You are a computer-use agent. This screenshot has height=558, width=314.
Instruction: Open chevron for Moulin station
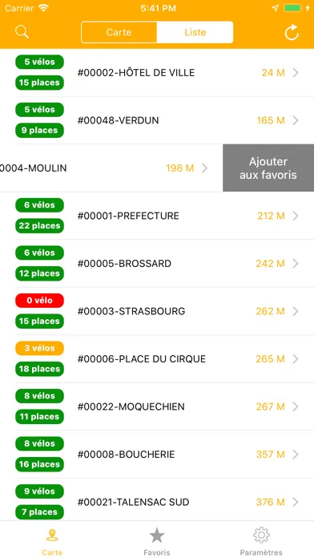(x=204, y=168)
